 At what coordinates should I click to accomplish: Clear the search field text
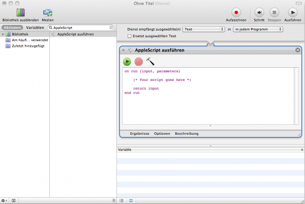(x=111, y=27)
